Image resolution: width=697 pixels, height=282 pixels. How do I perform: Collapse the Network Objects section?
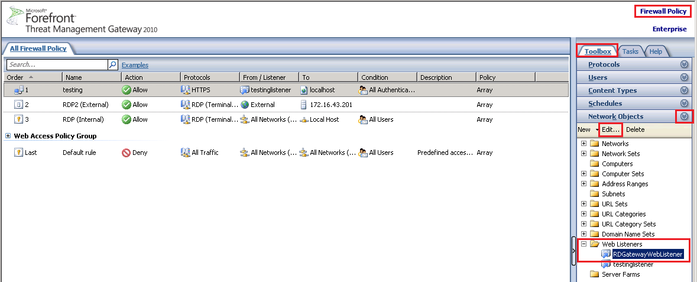pyautogui.click(x=684, y=116)
